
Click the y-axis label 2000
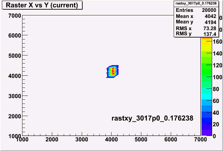15,116
